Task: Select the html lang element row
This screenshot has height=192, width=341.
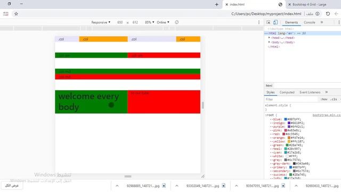Action: pyautogui.click(x=303, y=33)
